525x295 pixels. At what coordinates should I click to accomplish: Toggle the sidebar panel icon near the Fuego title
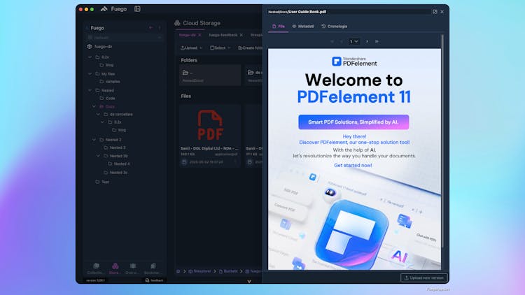click(137, 9)
